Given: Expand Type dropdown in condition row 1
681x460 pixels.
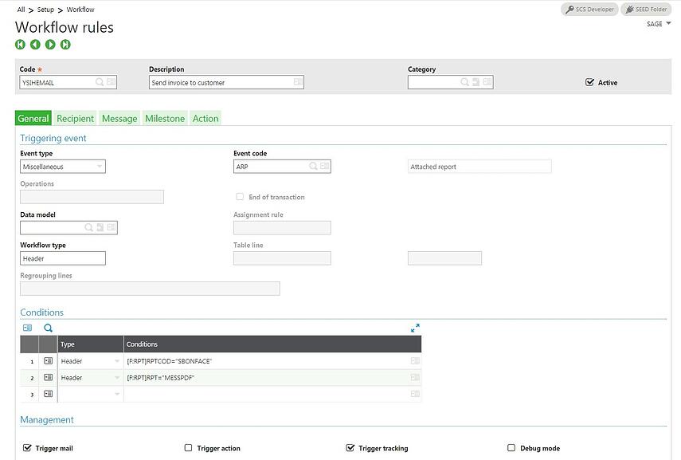Looking at the screenshot, I should pos(117,361).
